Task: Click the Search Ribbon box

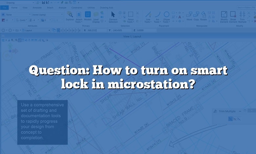Action: pos(246,8)
